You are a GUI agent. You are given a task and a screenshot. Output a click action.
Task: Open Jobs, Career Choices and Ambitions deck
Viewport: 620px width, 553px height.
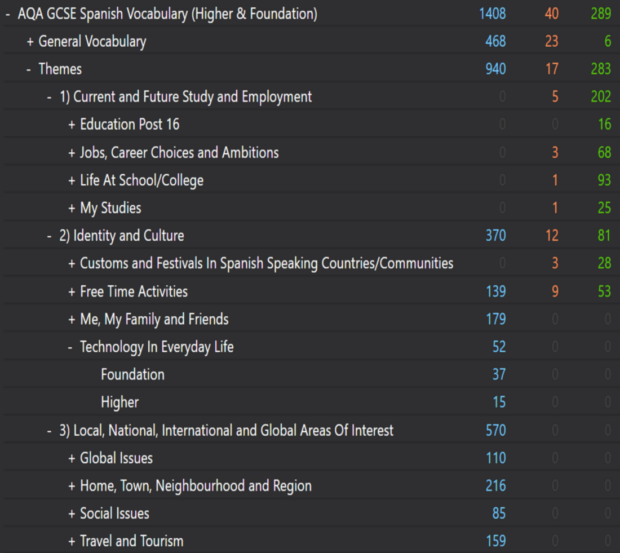click(x=179, y=153)
